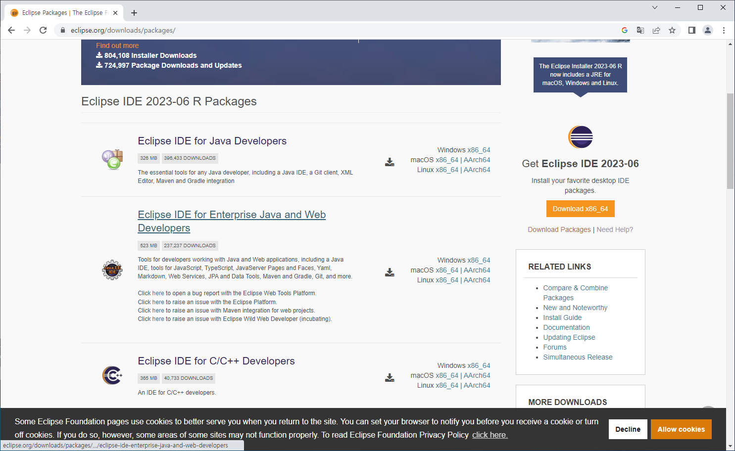This screenshot has width=735, height=451.
Task: Download Java Developers Linux x86_64
Action: tap(447, 170)
